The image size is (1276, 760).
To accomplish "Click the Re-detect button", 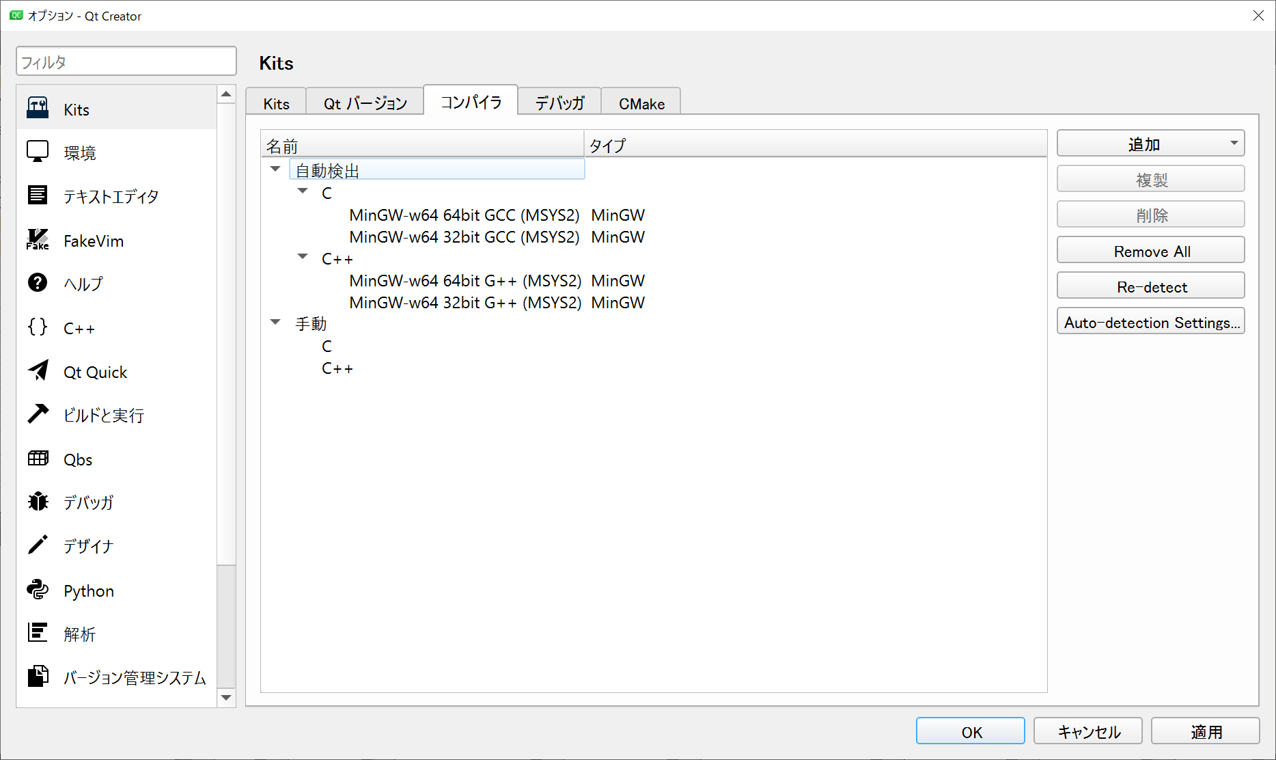I will coord(1150,286).
